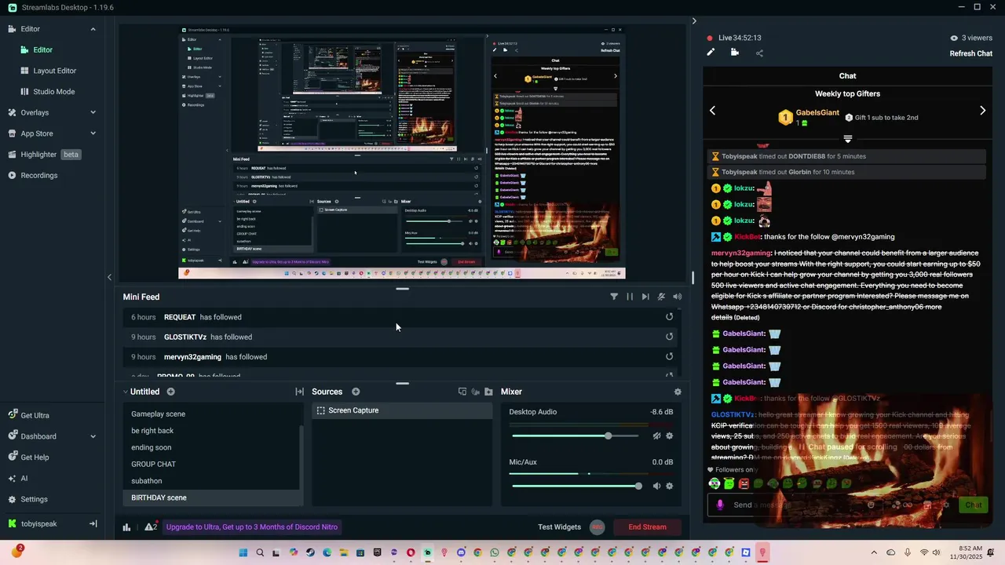
Task: Open the Mini Feed filter icon
Action: coord(614,297)
